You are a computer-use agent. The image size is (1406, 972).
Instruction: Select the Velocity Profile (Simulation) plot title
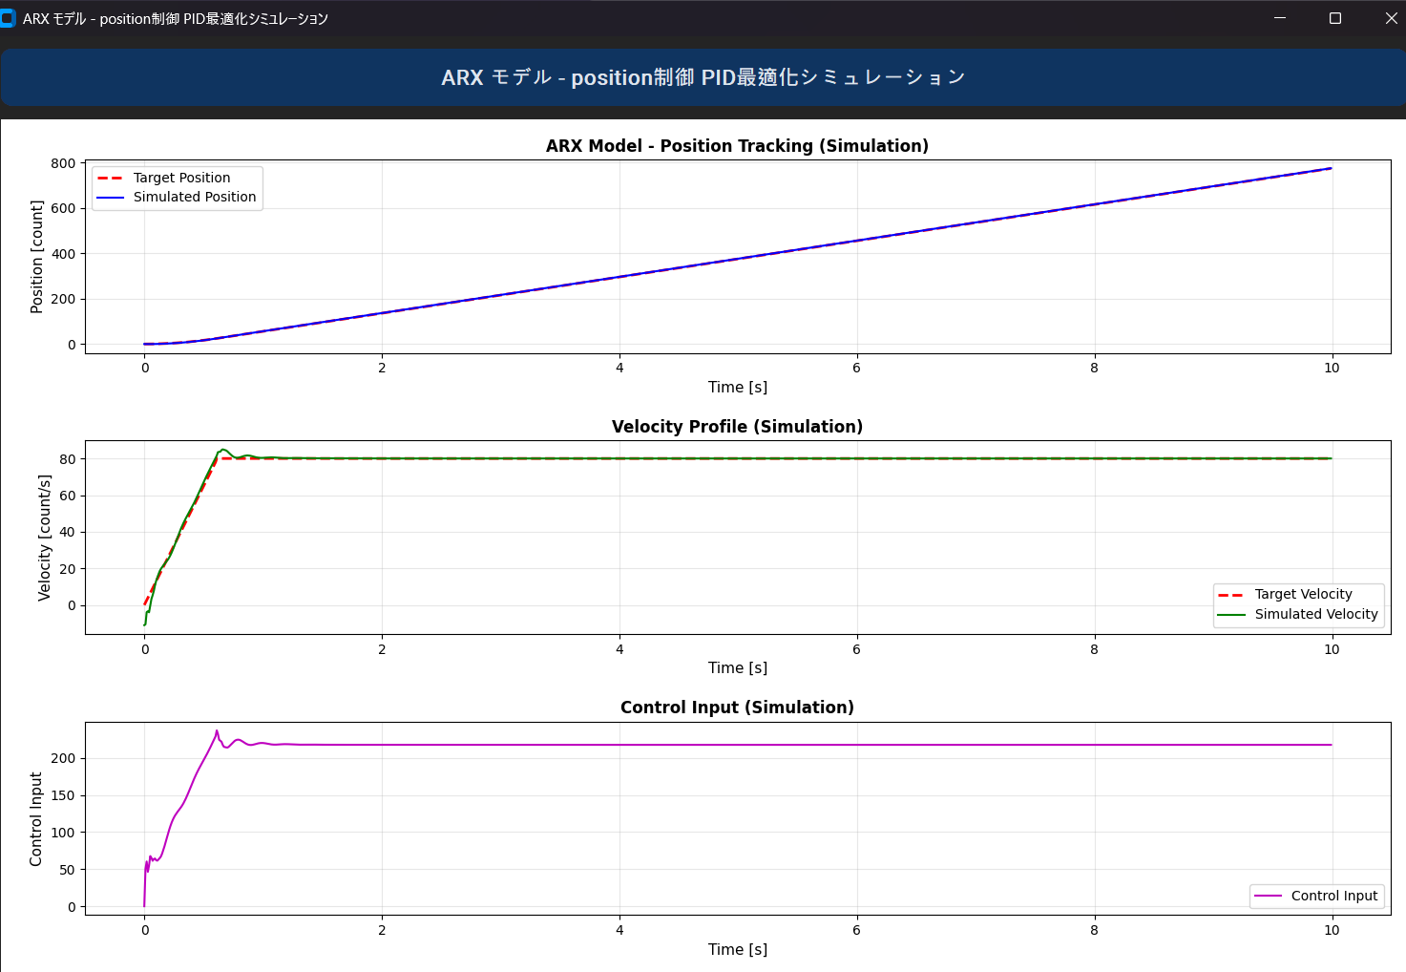(737, 427)
